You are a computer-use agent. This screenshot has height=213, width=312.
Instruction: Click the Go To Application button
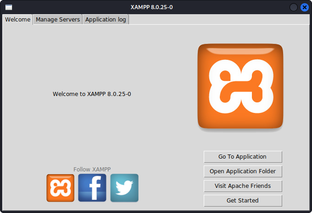tap(243, 157)
